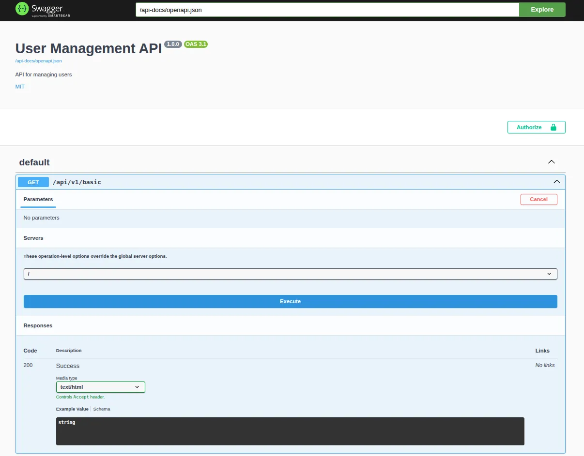This screenshot has height=456, width=584.
Task: Collapse the default tag section
Action: point(552,162)
